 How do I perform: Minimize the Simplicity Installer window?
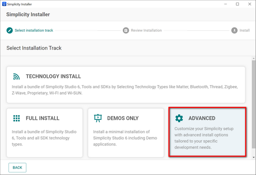[226, 4]
